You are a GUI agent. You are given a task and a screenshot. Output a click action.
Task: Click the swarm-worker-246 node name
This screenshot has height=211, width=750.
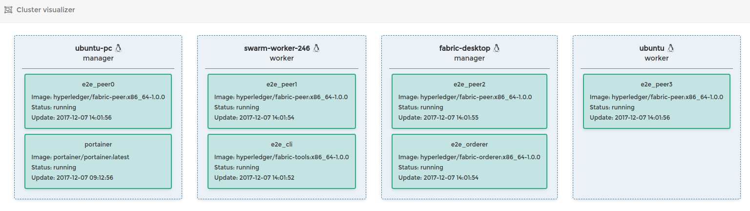pos(277,48)
